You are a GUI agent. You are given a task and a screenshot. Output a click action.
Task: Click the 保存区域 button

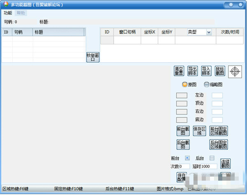[x=199, y=131]
